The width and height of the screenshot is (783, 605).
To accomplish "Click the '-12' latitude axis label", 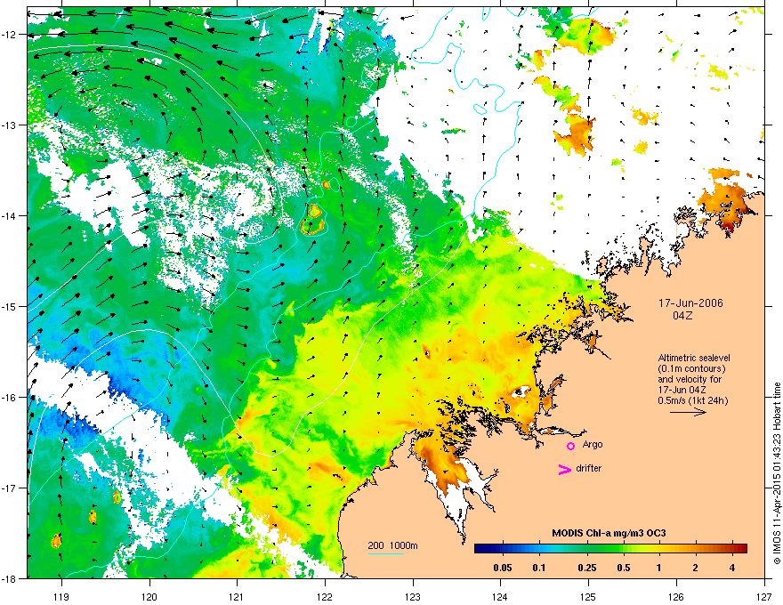I will coord(10,34).
